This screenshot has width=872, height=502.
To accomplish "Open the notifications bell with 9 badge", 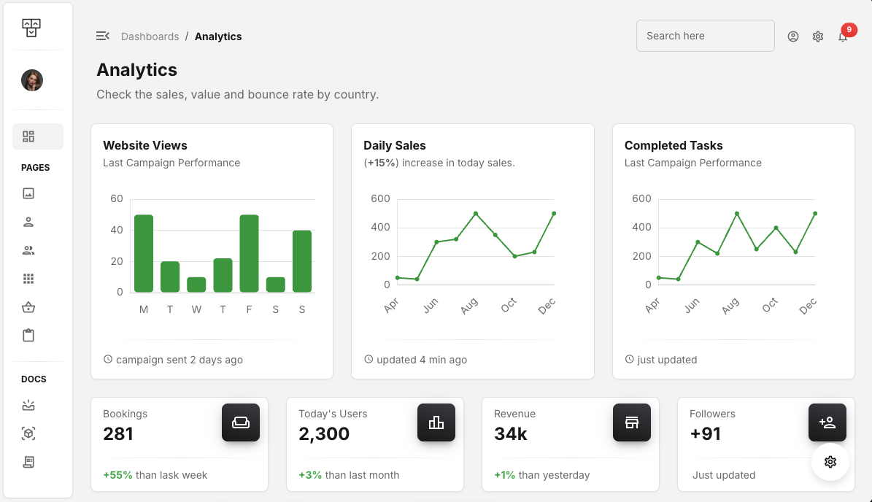I will [843, 36].
